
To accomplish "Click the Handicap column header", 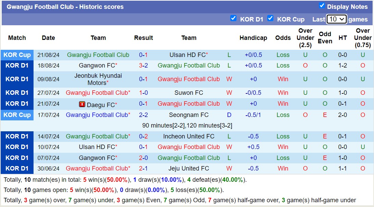I will 253,38.
